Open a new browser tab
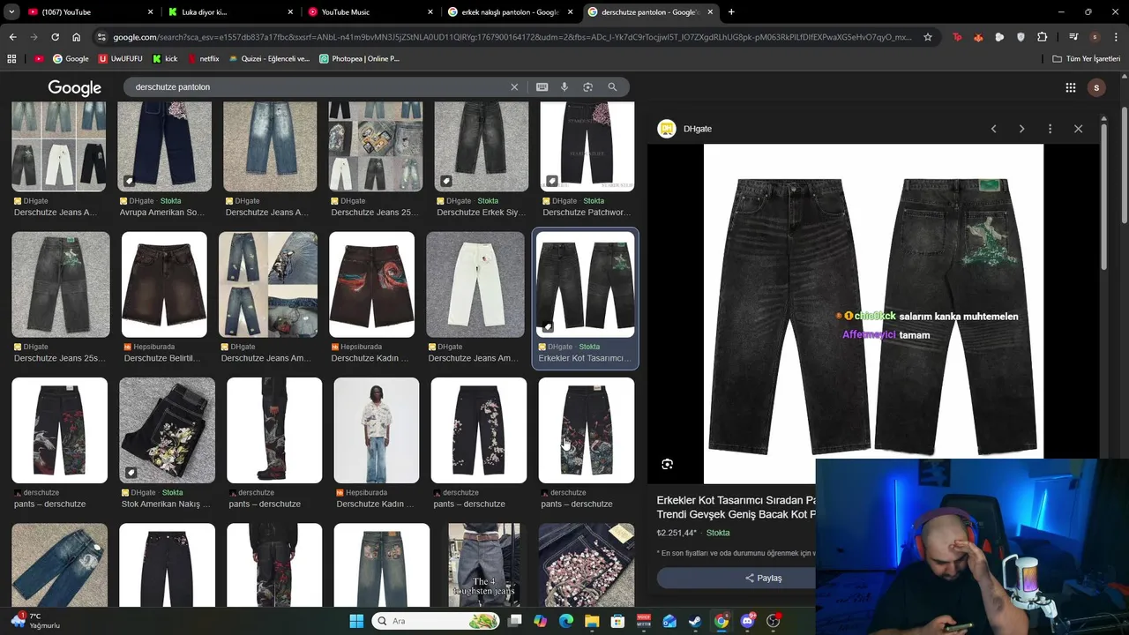Image resolution: width=1129 pixels, height=635 pixels. [731, 12]
